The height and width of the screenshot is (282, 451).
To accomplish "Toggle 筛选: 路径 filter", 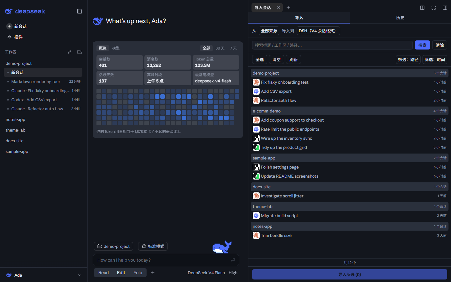I will (x=408, y=60).
